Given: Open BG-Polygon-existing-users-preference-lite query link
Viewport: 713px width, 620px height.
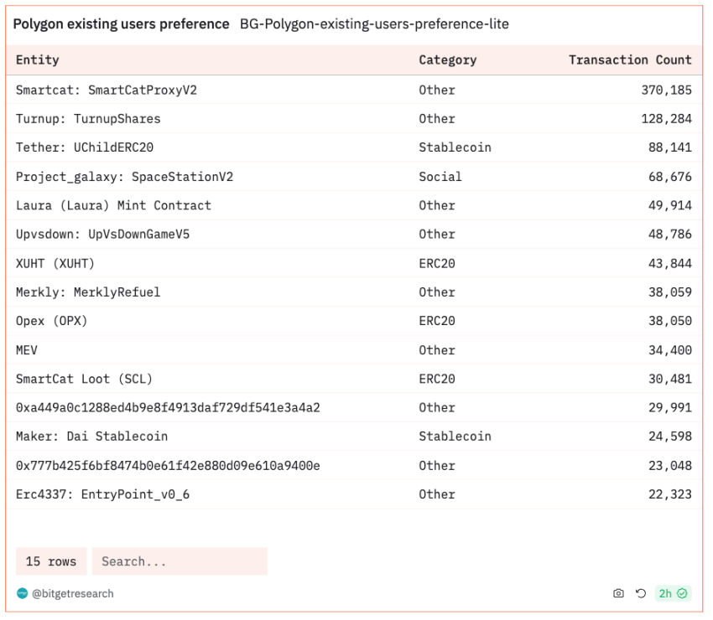Looking at the screenshot, I should pyautogui.click(x=374, y=24).
